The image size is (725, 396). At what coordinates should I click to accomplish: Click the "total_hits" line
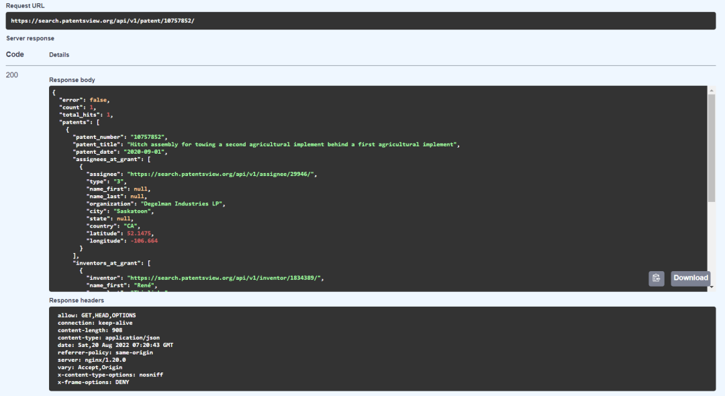(86, 115)
